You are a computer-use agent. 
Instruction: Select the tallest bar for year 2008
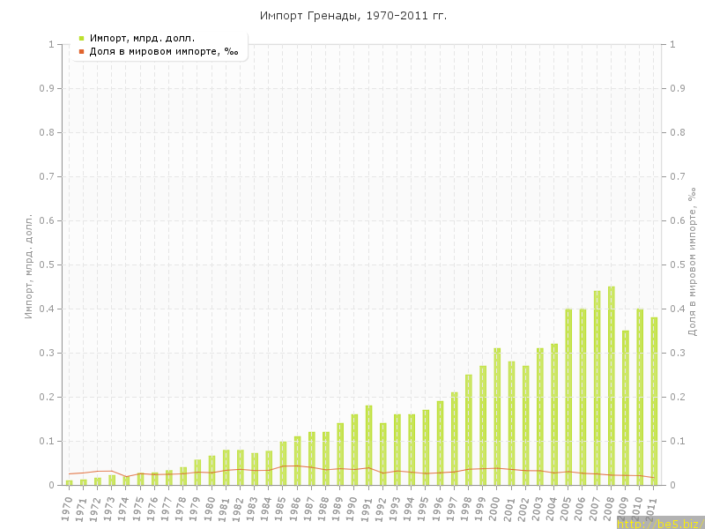tap(612, 385)
